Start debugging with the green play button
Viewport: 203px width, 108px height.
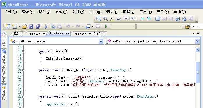[106, 26]
